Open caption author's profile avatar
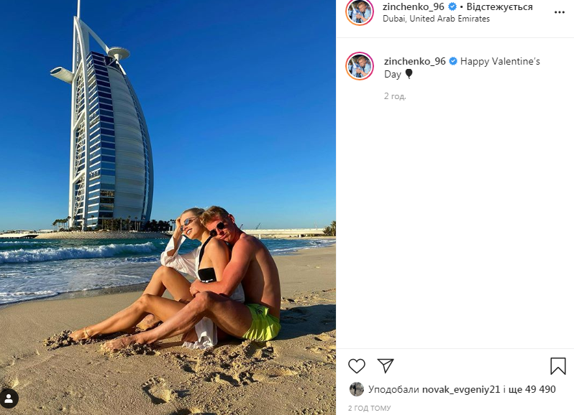574x415 pixels. pos(360,66)
